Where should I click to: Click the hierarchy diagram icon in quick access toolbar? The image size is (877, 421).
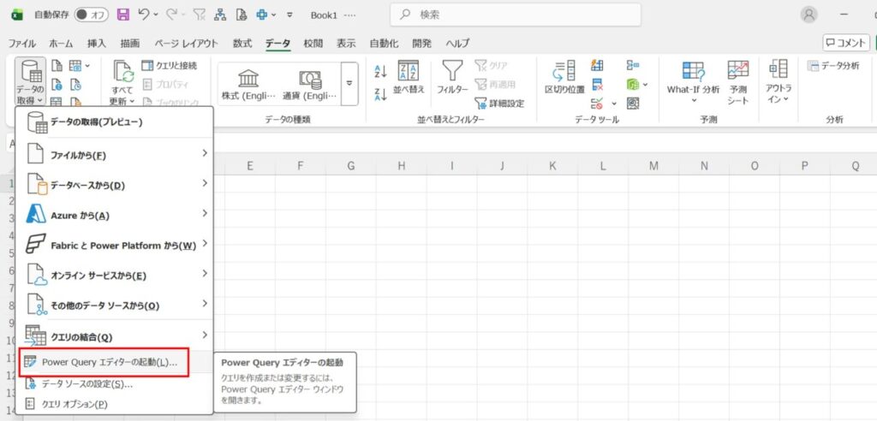click(220, 15)
